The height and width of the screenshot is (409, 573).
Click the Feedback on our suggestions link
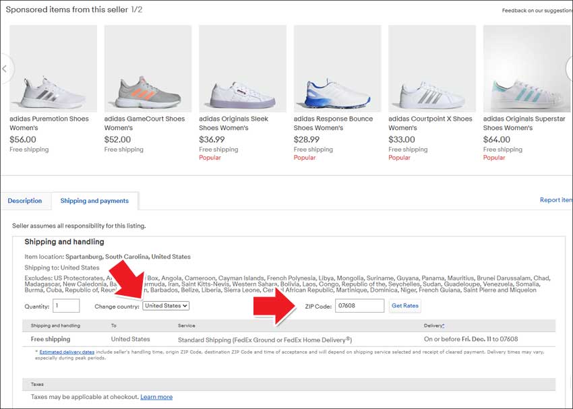click(x=537, y=11)
